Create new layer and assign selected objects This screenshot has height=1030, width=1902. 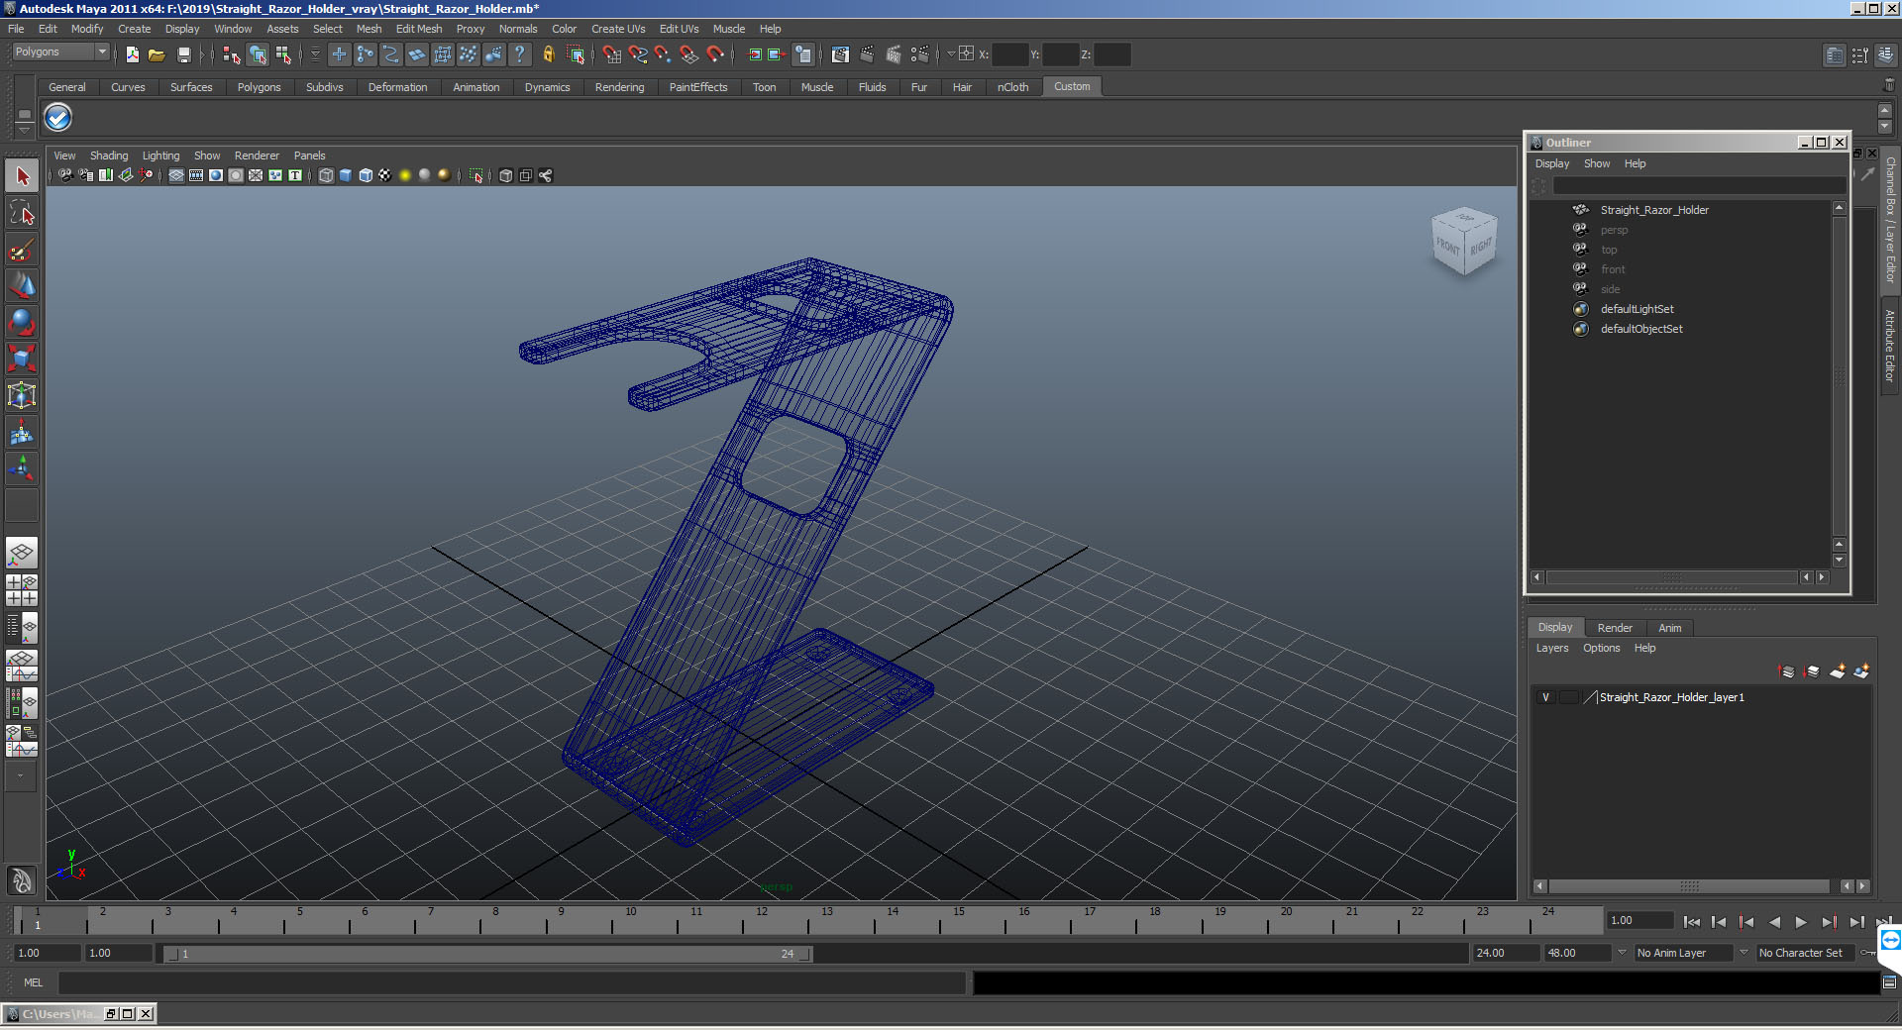[1861, 671]
